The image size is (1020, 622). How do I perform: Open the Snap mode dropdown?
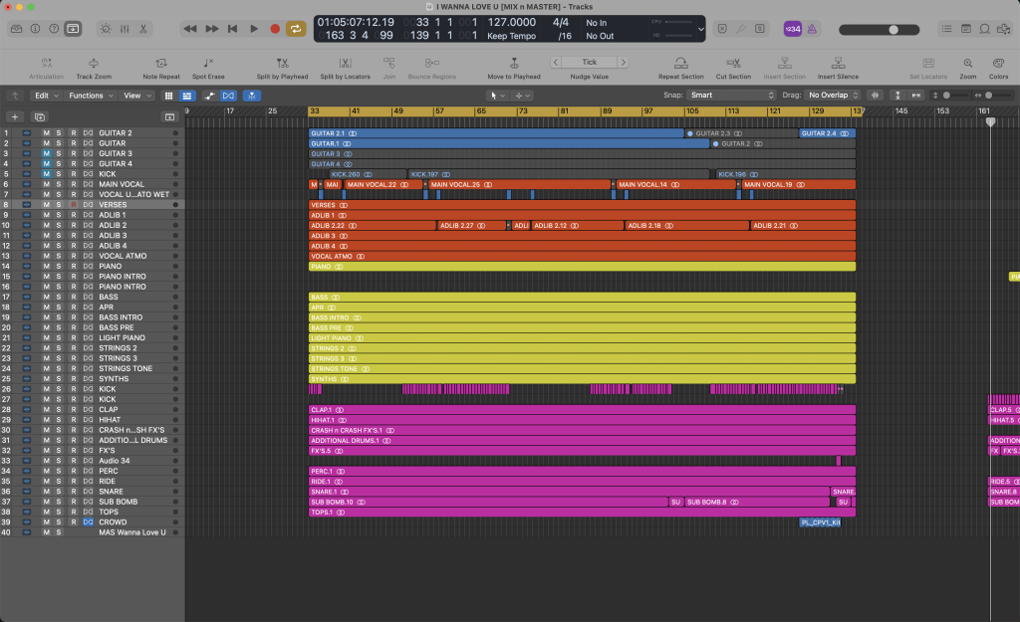pyautogui.click(x=732, y=96)
